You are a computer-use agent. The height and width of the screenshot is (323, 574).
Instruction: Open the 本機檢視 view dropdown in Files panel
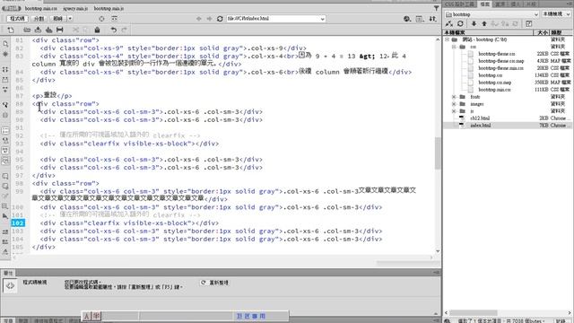[x=556, y=14]
